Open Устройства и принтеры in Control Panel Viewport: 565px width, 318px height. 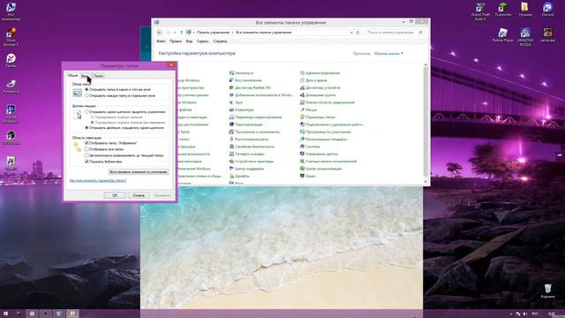point(251,162)
